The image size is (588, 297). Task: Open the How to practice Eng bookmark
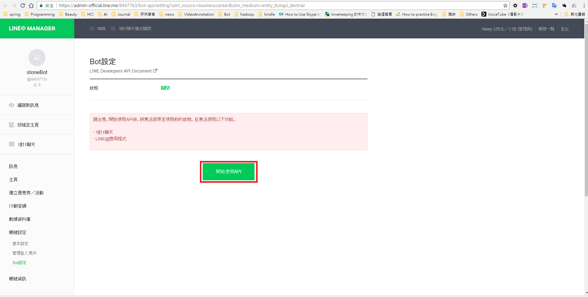[x=417, y=14]
